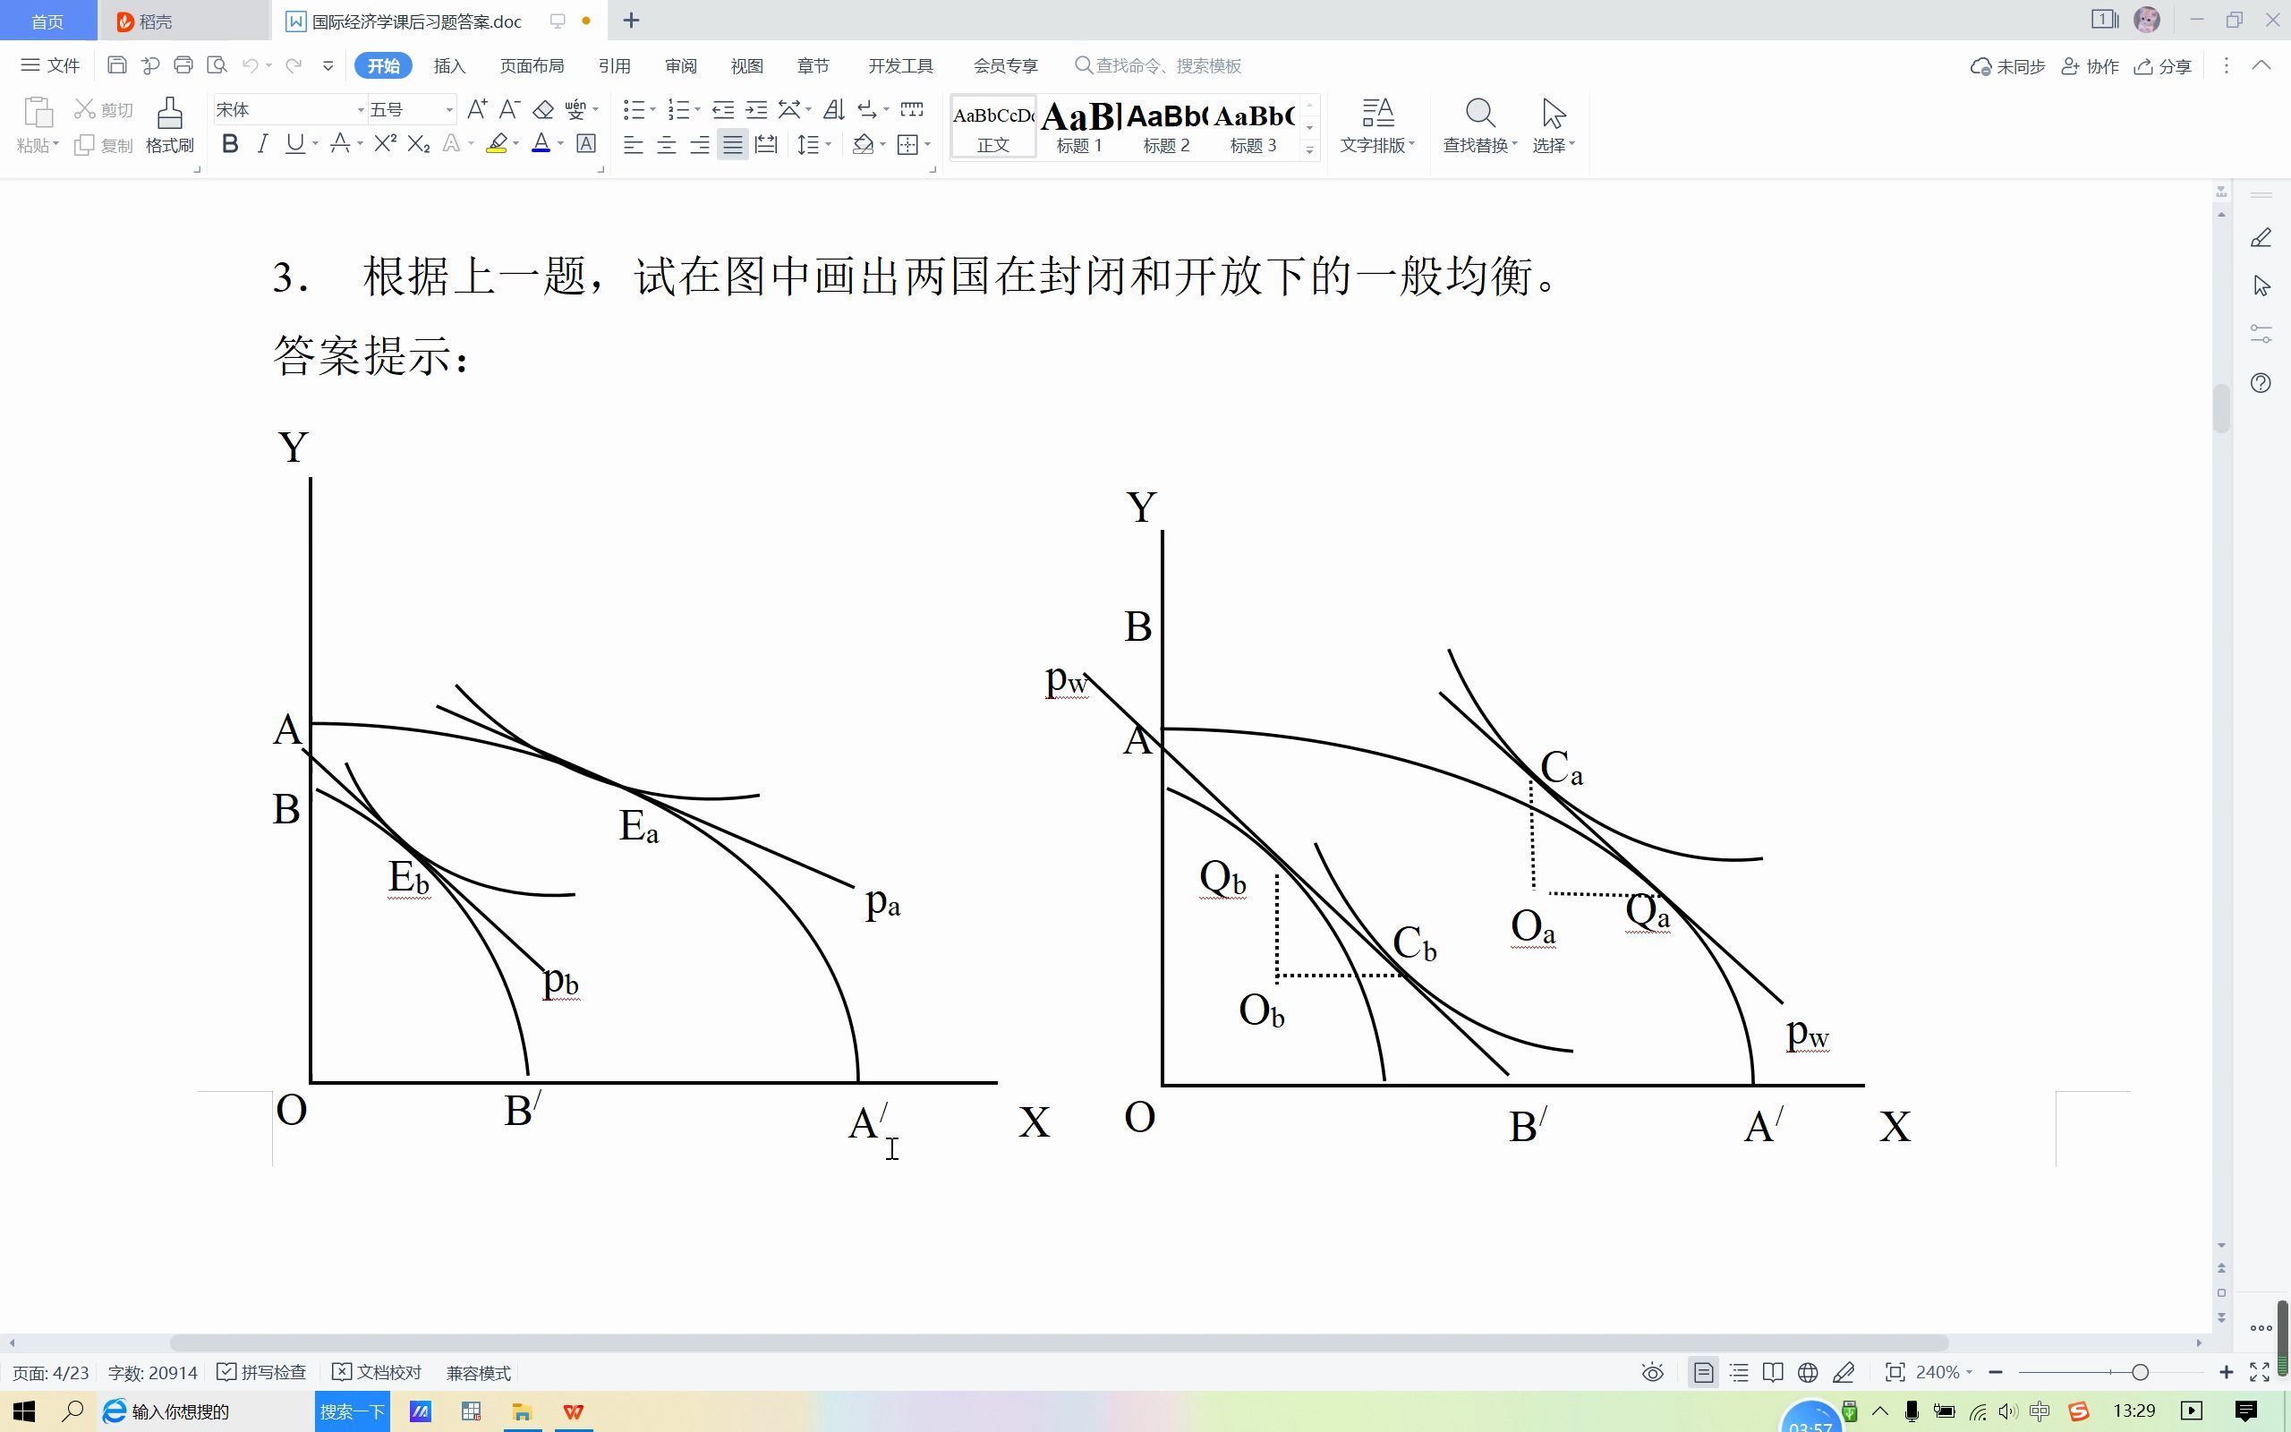This screenshot has width=2291, height=1432.
Task: Click the bold formatting icon
Action: pyautogui.click(x=229, y=145)
